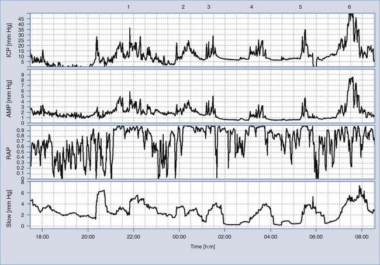Viewport: 380px width, 265px height.
Task: Select the 20:00 time tick label
Action: coord(88,238)
